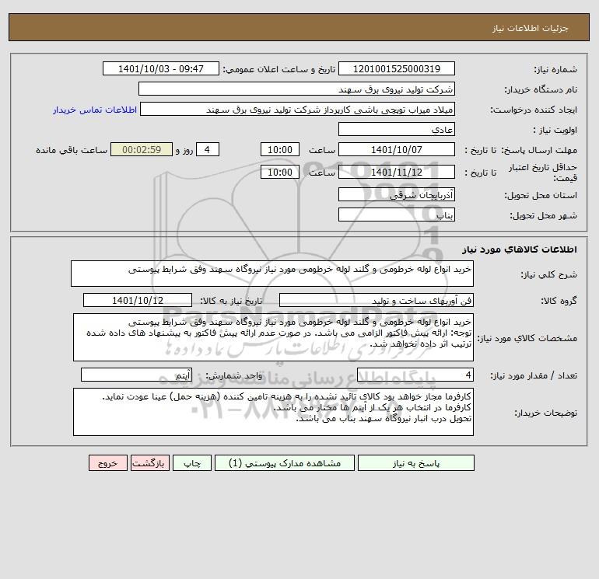The height and width of the screenshot is (579, 599).
Task: Open اطلاعات تماس خریدار link
Action: coord(95,110)
